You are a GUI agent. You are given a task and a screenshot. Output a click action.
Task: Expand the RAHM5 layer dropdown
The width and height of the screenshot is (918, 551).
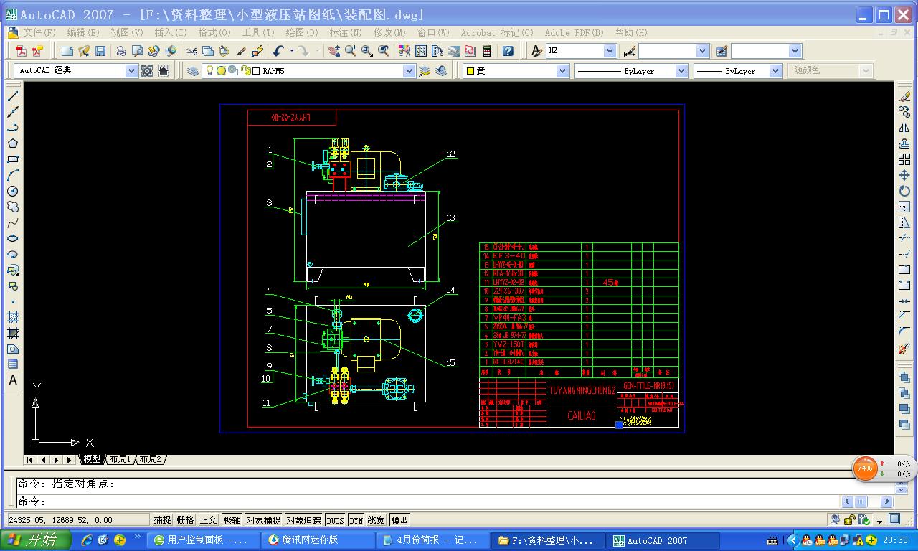[408, 71]
